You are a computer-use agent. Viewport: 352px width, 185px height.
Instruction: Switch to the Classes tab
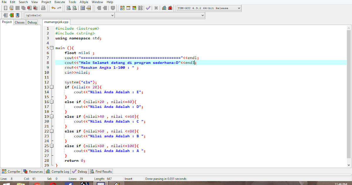(x=19, y=22)
